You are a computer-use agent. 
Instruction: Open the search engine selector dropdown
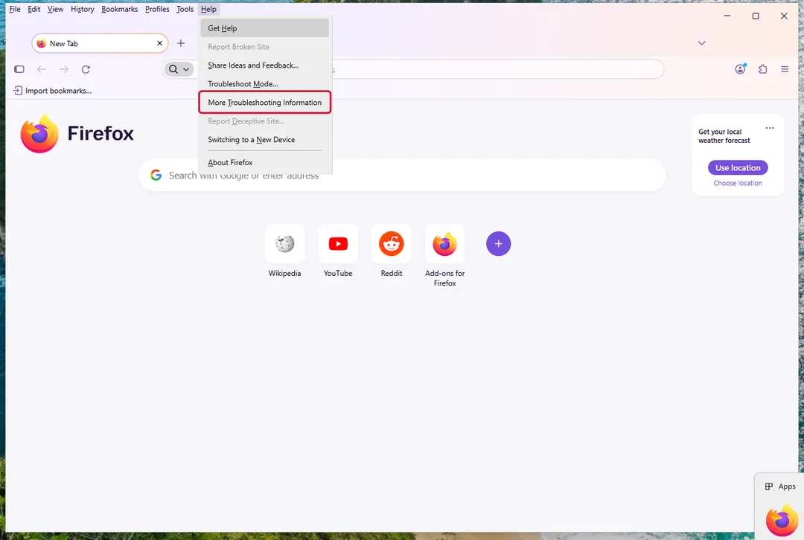coord(179,69)
